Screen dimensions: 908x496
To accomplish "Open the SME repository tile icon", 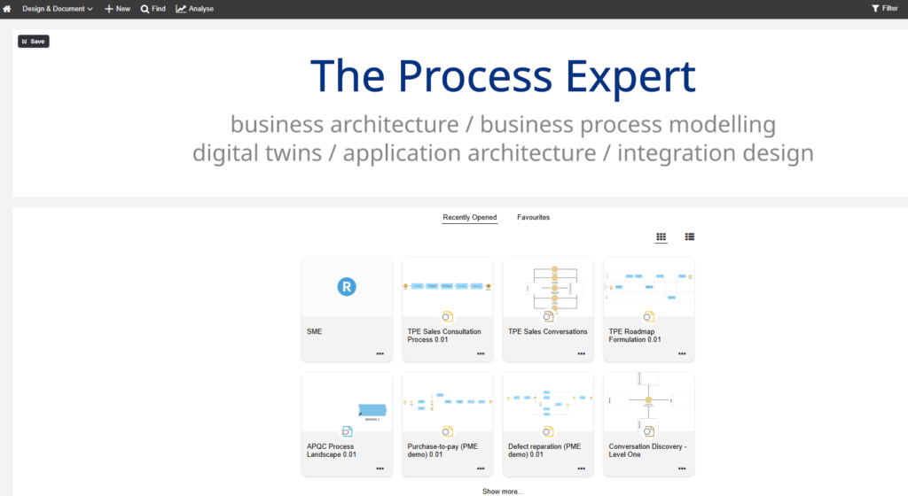I will [347, 286].
